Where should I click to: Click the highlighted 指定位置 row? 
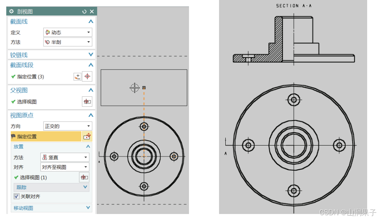[x=46, y=136]
